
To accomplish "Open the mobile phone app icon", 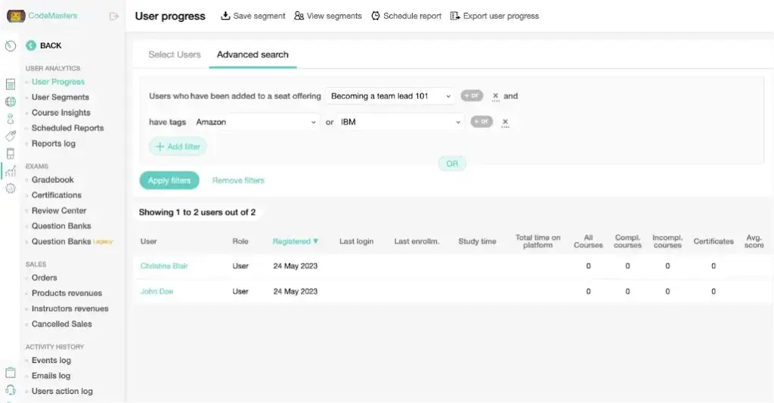I will point(11,153).
